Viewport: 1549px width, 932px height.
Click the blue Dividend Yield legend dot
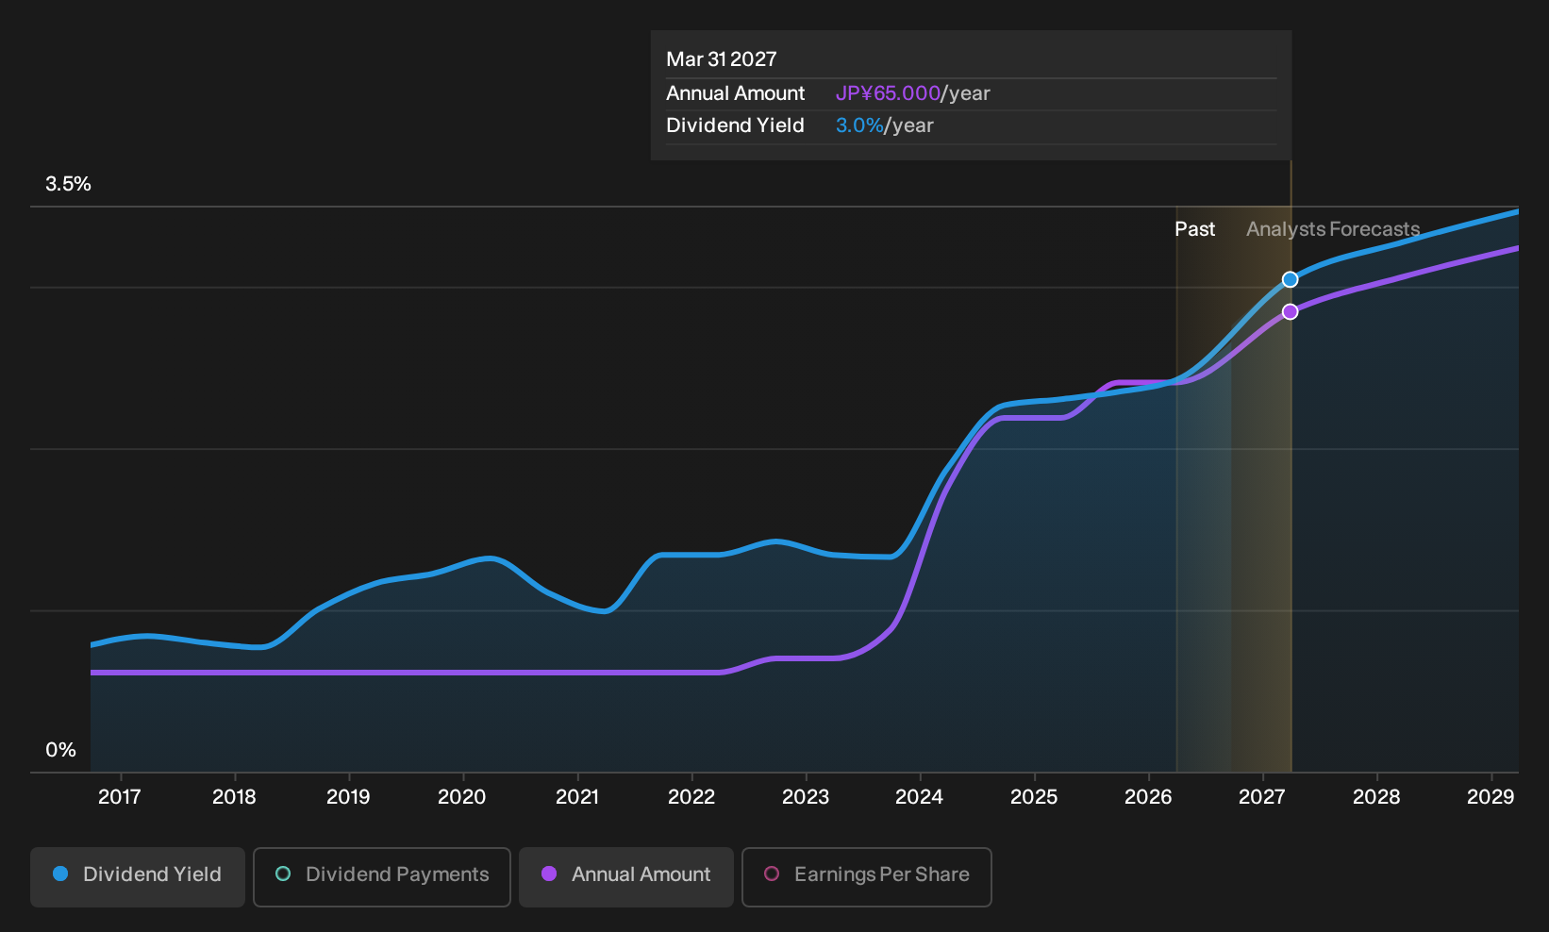coord(60,874)
